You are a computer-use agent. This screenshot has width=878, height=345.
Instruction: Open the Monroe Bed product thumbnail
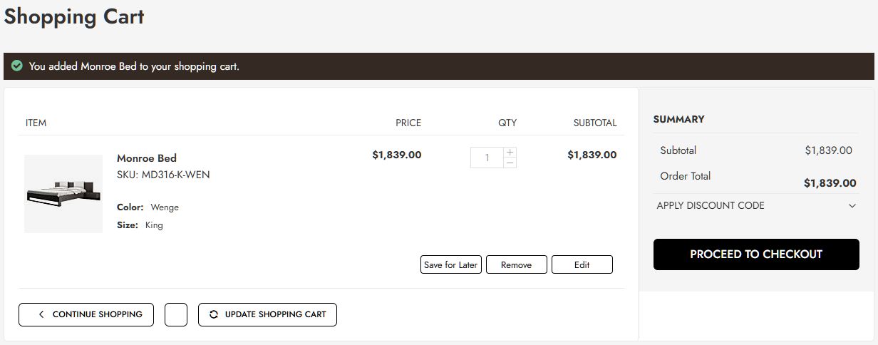(63, 194)
